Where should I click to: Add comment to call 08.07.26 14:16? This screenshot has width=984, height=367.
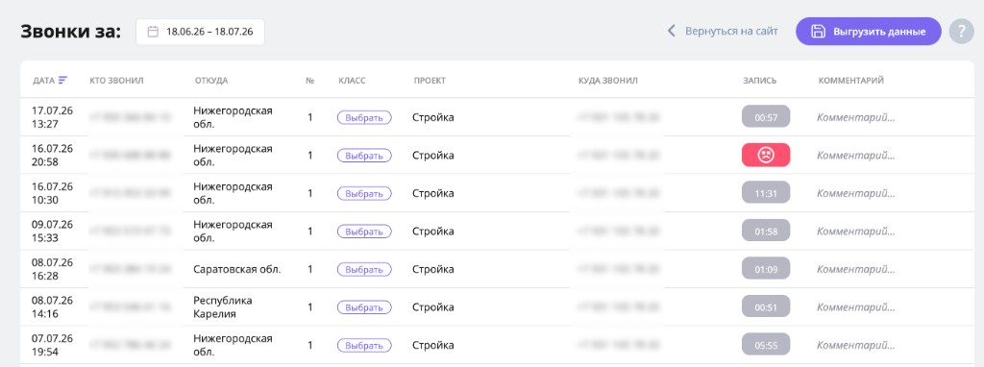point(855,307)
